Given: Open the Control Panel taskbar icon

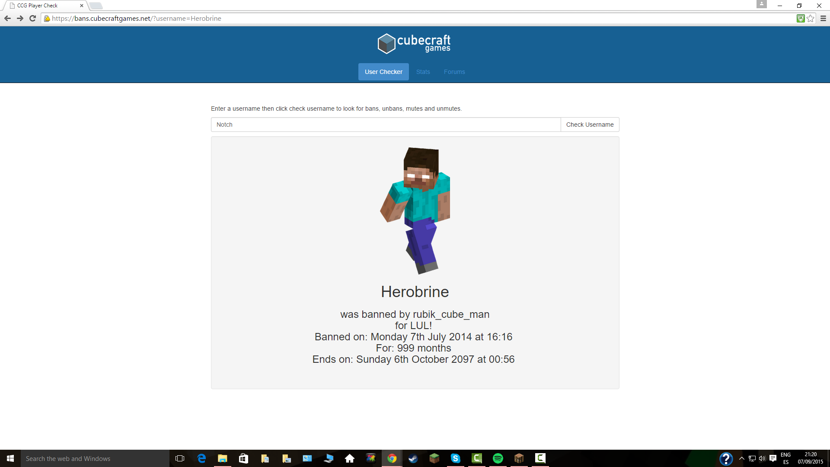Looking at the screenshot, I should (x=307, y=458).
